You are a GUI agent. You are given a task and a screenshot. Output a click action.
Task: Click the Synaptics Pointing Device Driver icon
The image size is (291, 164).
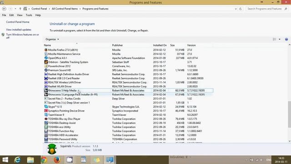[x=46, y=111]
